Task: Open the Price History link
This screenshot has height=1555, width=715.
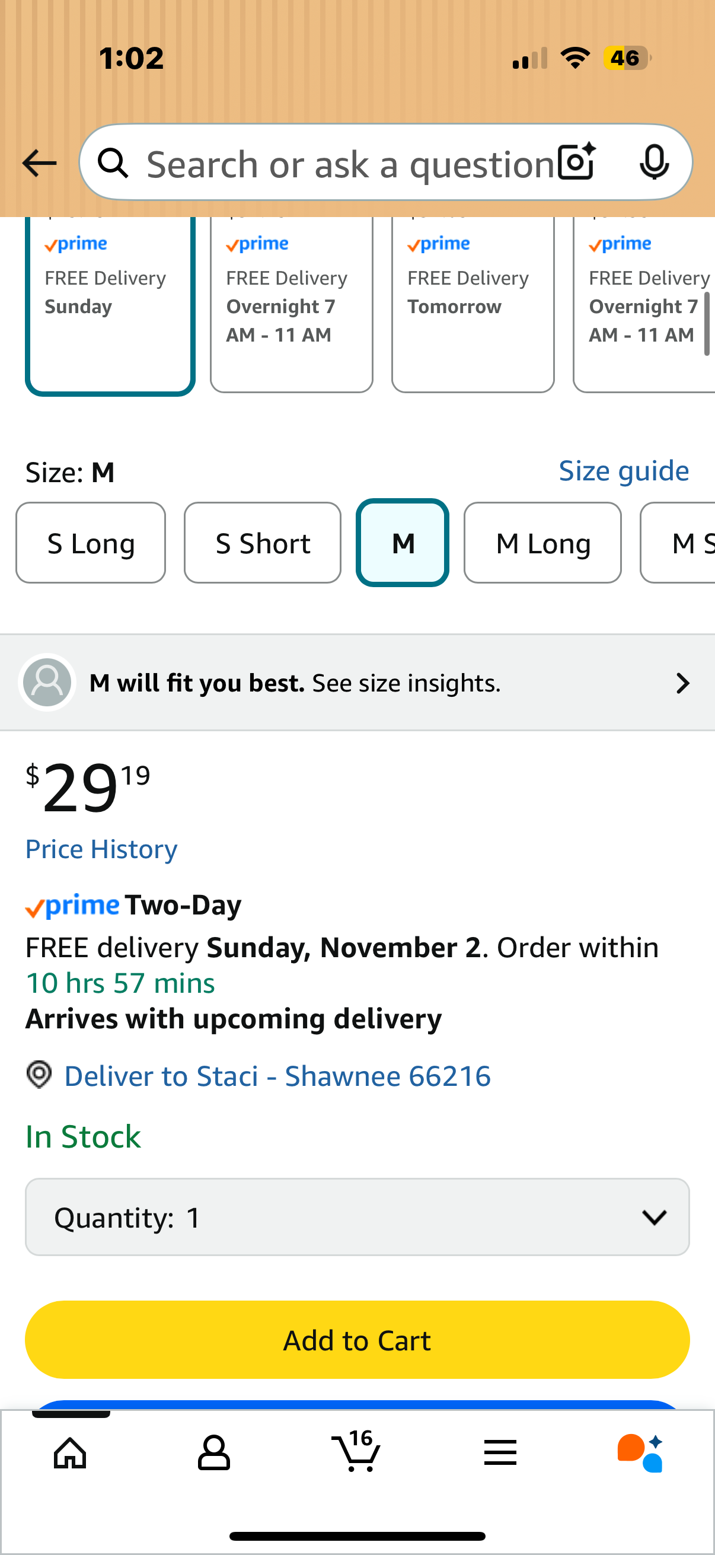Action: point(101,849)
